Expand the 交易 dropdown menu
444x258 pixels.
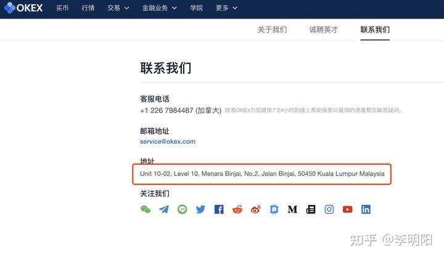[118, 8]
